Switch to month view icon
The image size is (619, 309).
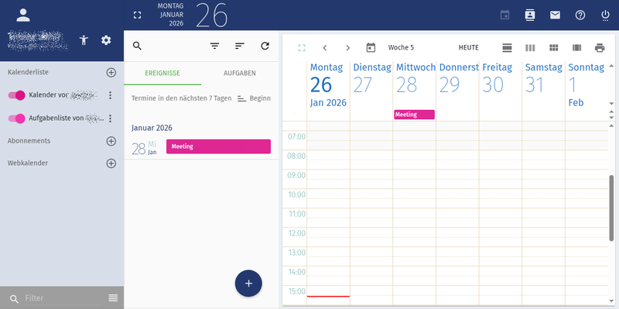pos(554,48)
